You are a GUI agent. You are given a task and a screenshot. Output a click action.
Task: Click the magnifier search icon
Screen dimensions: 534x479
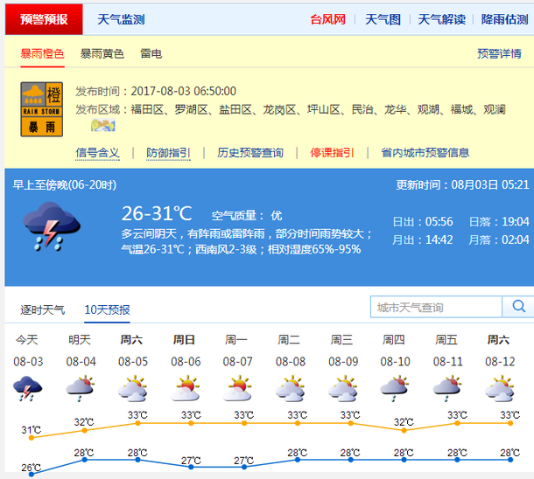point(518,307)
